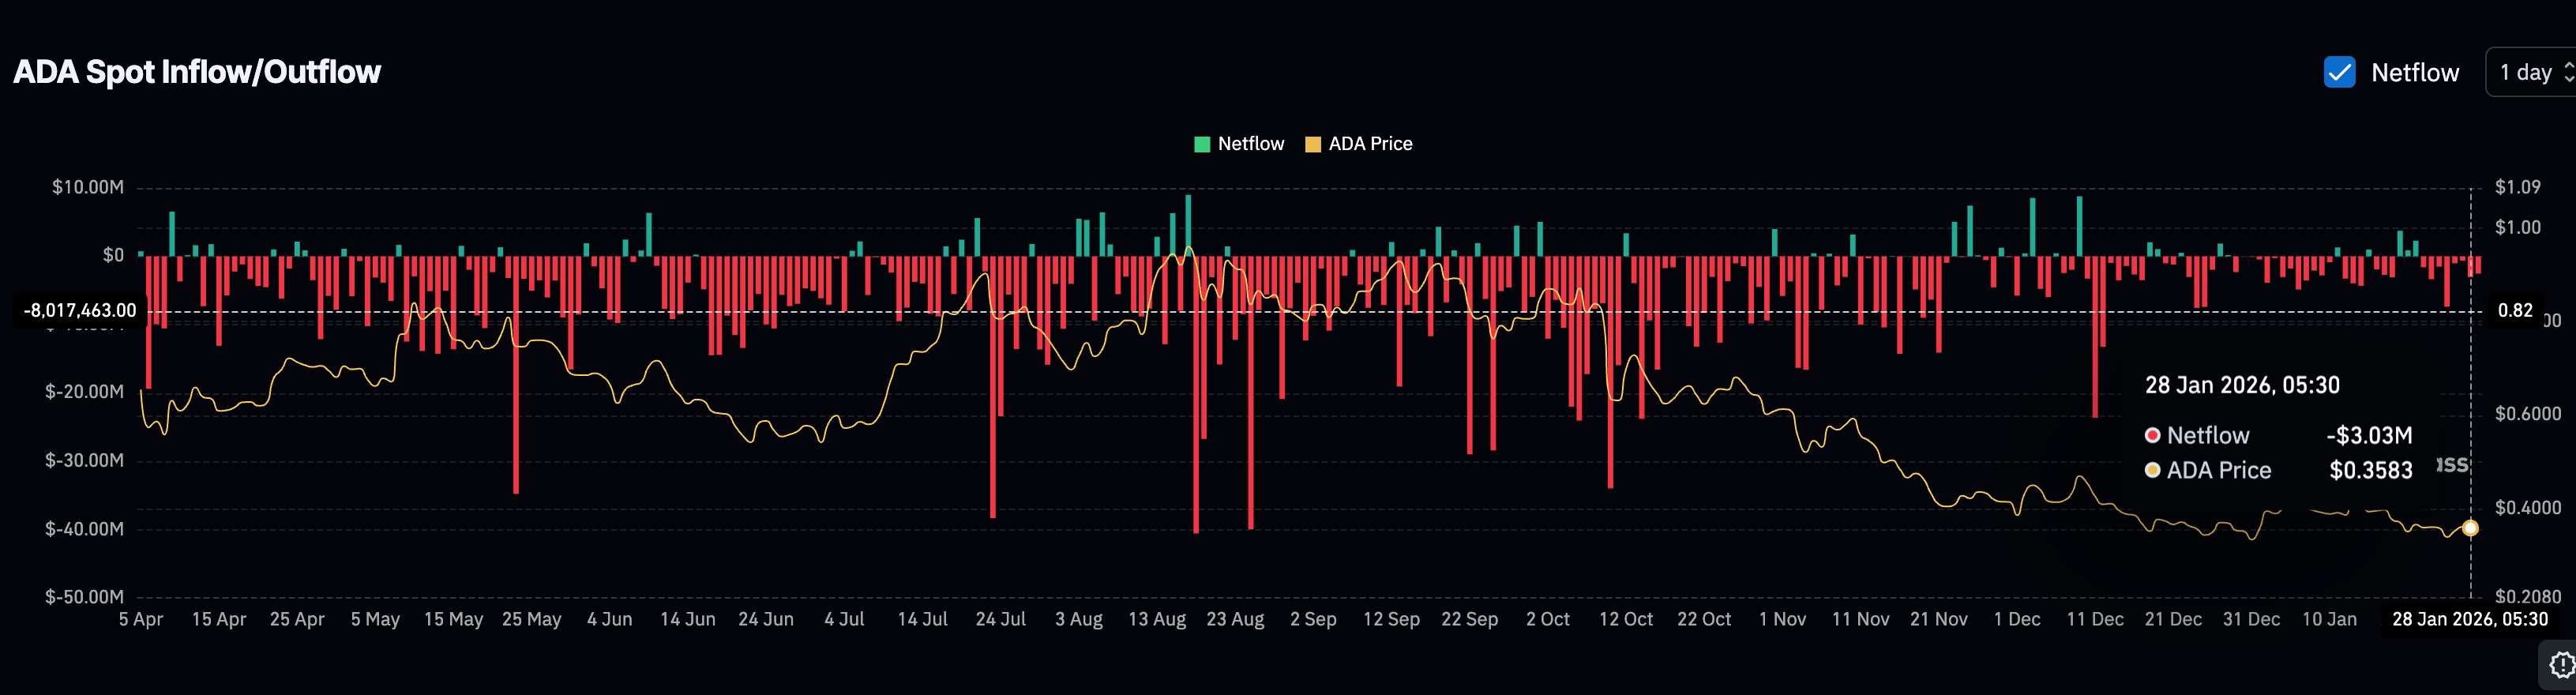Click the -$3.03M Netflow tooltip value

pos(2368,435)
